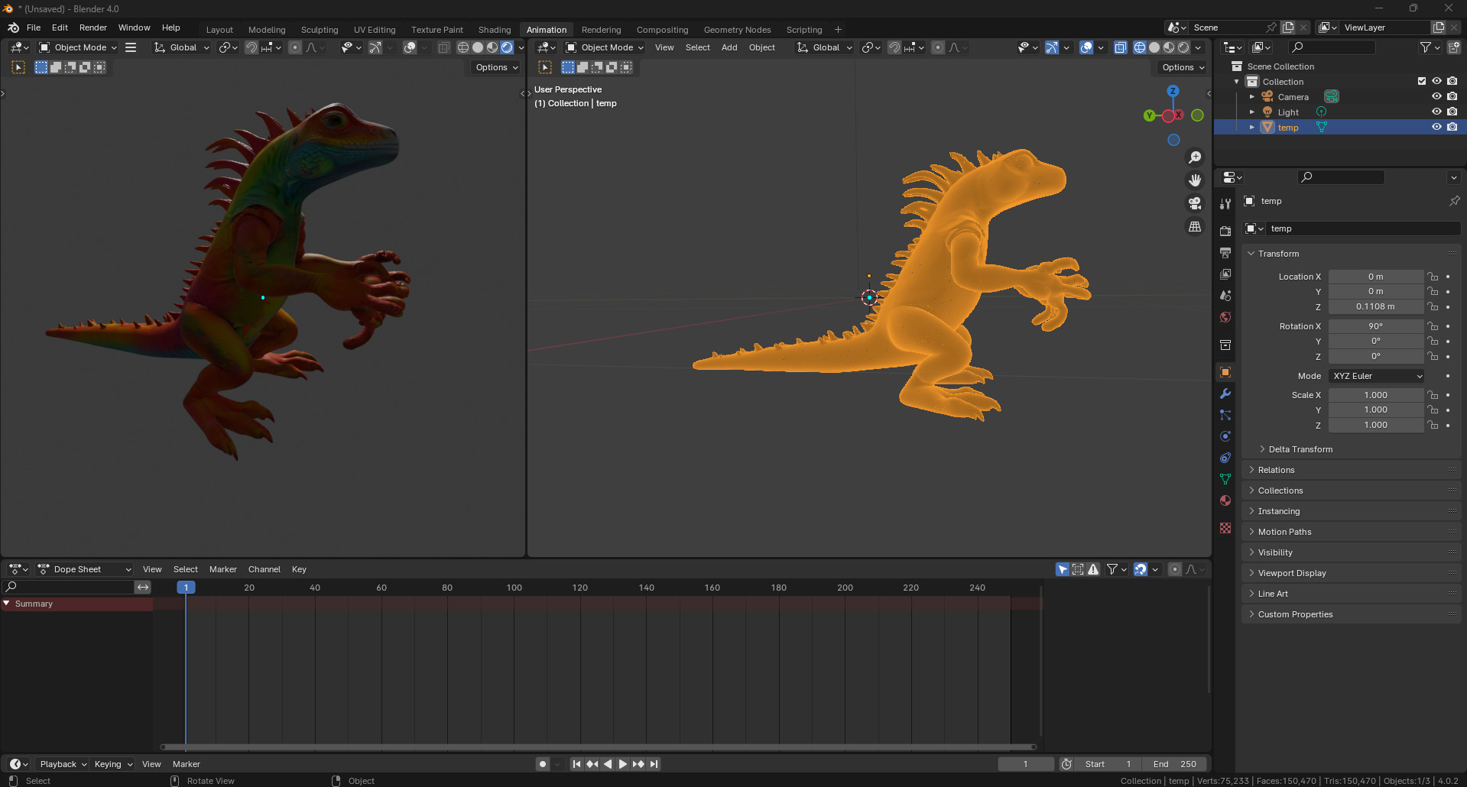
Task: Select Wireframe shading in right viewport header
Action: point(1140,47)
